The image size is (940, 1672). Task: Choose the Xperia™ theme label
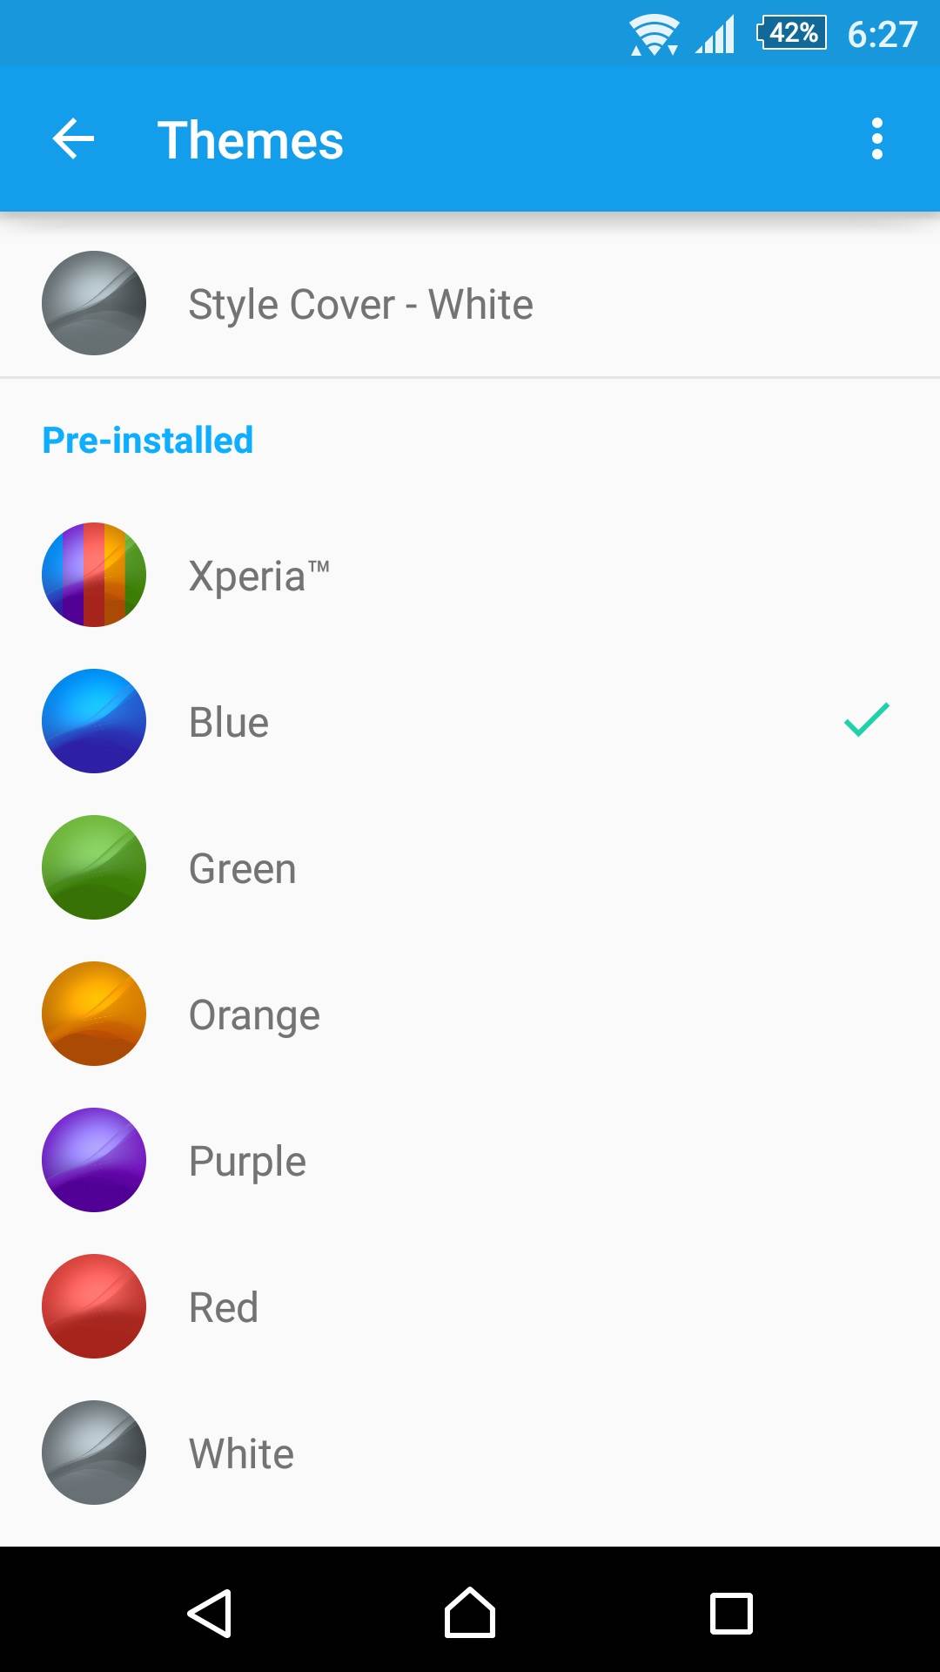(258, 576)
